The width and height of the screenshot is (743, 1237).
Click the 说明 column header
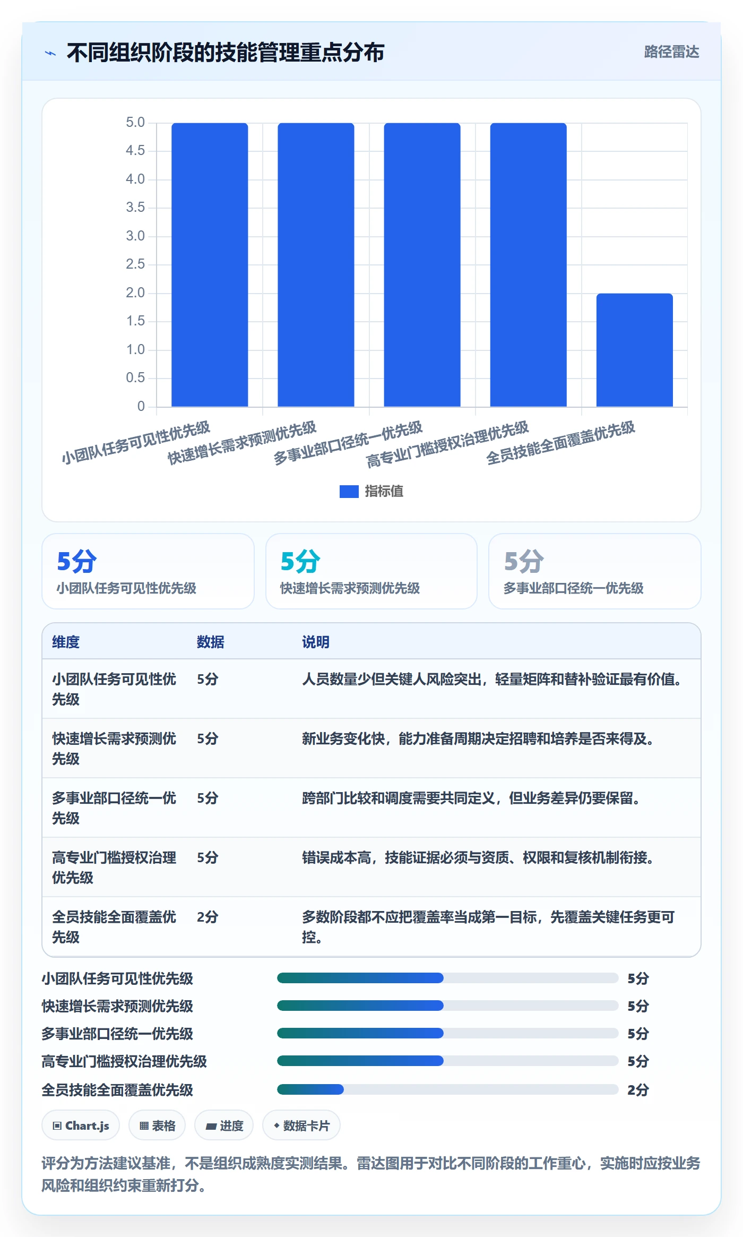pos(316,642)
